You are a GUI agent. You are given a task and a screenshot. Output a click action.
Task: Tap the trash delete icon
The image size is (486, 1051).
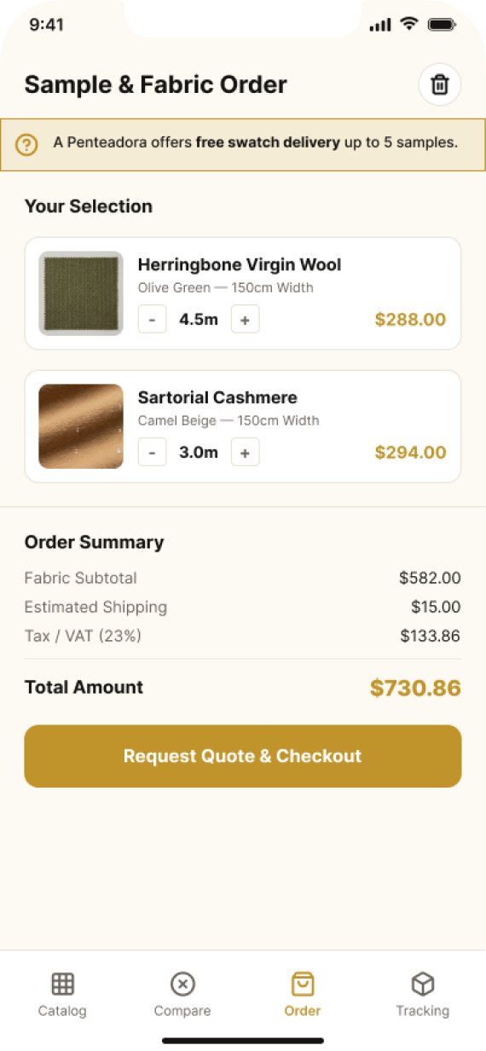pyautogui.click(x=440, y=85)
